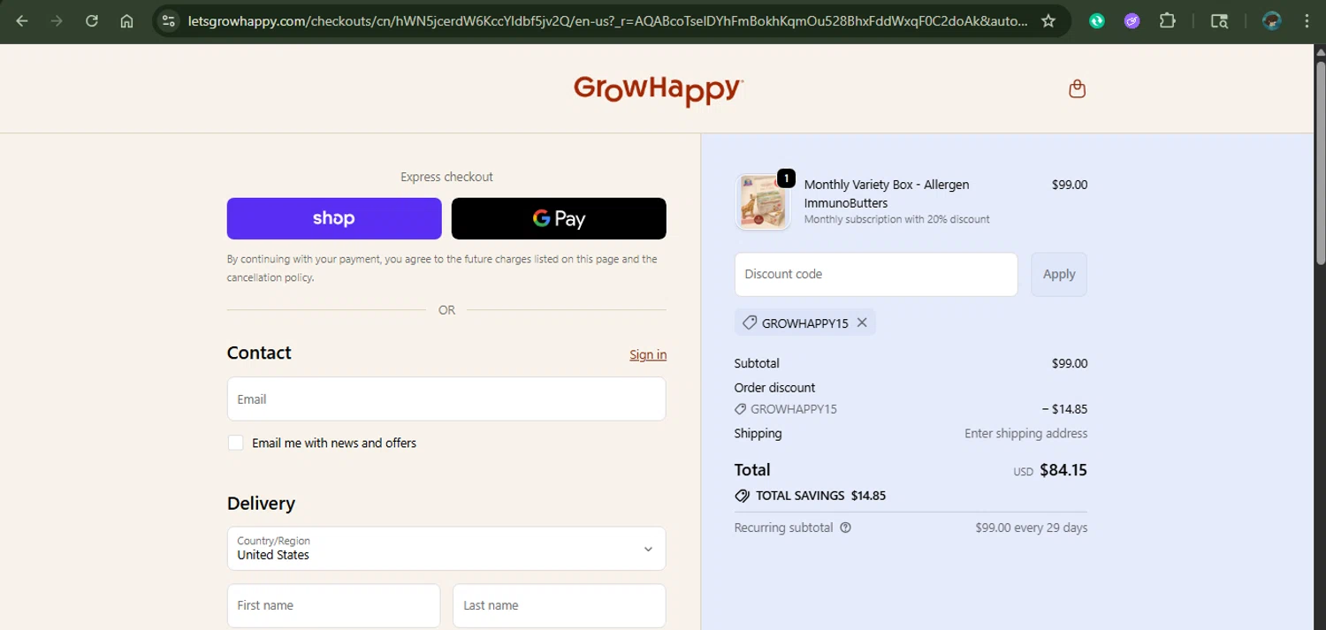Bookmark this page with the star icon
The height and width of the screenshot is (630, 1326).
tap(1048, 21)
